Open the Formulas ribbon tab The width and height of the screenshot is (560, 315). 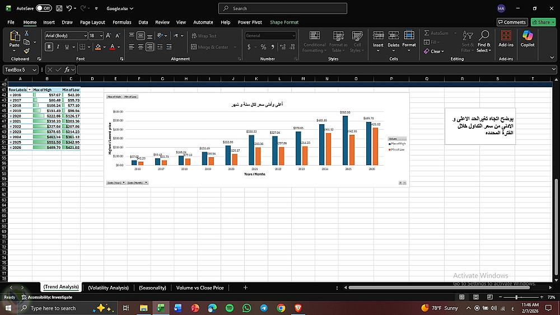click(122, 22)
